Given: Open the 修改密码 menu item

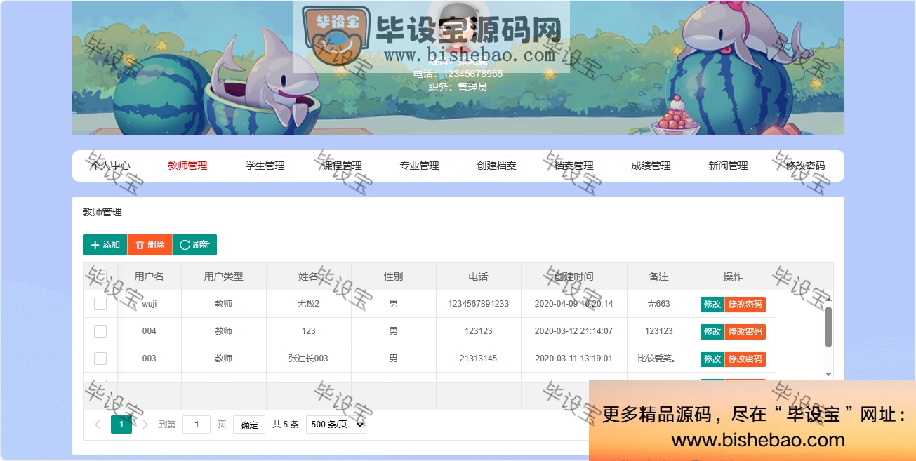Looking at the screenshot, I should [805, 166].
